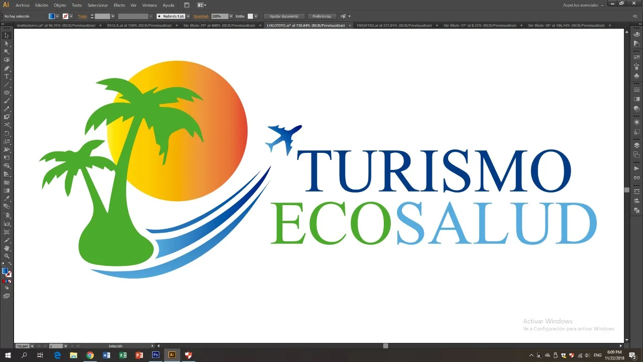Open the Color panel icon
The image size is (643, 362).
[x=636, y=34]
